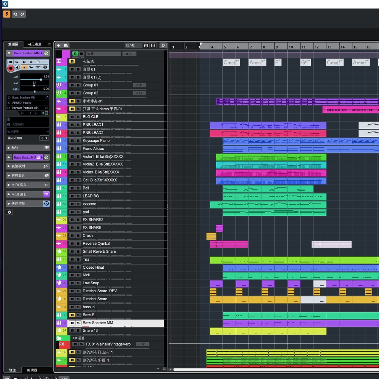The height and width of the screenshot is (379, 379).
Task: Expand the 快速控制 inspector section
Action: pyautogui.click(x=9, y=204)
